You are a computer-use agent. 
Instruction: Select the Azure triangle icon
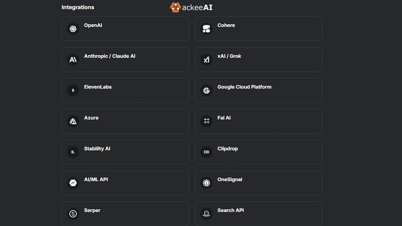point(73,121)
